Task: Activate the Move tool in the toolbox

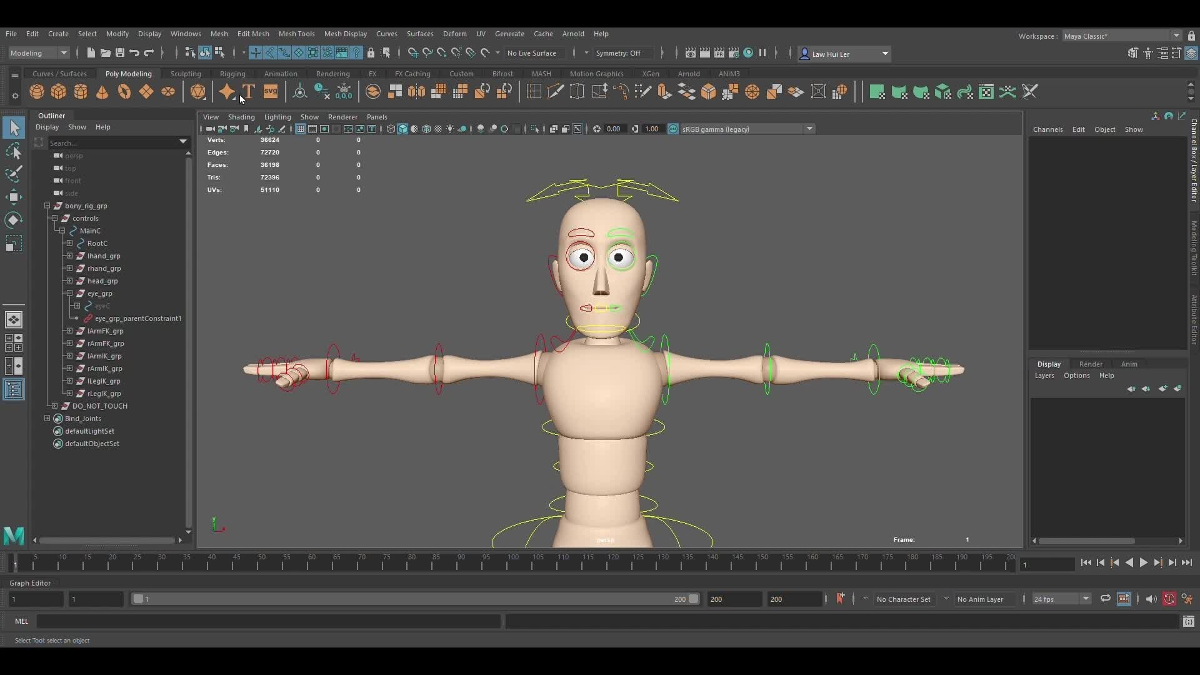Action: tap(14, 197)
